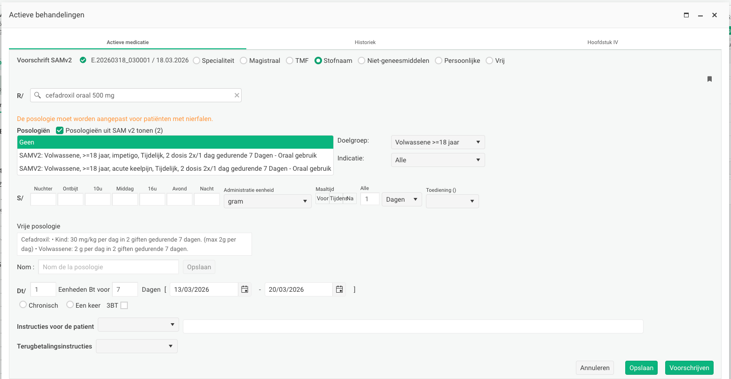Untick Posologieën uit SAM v2 tonen checkbox
The width and height of the screenshot is (731, 379).
click(60, 130)
